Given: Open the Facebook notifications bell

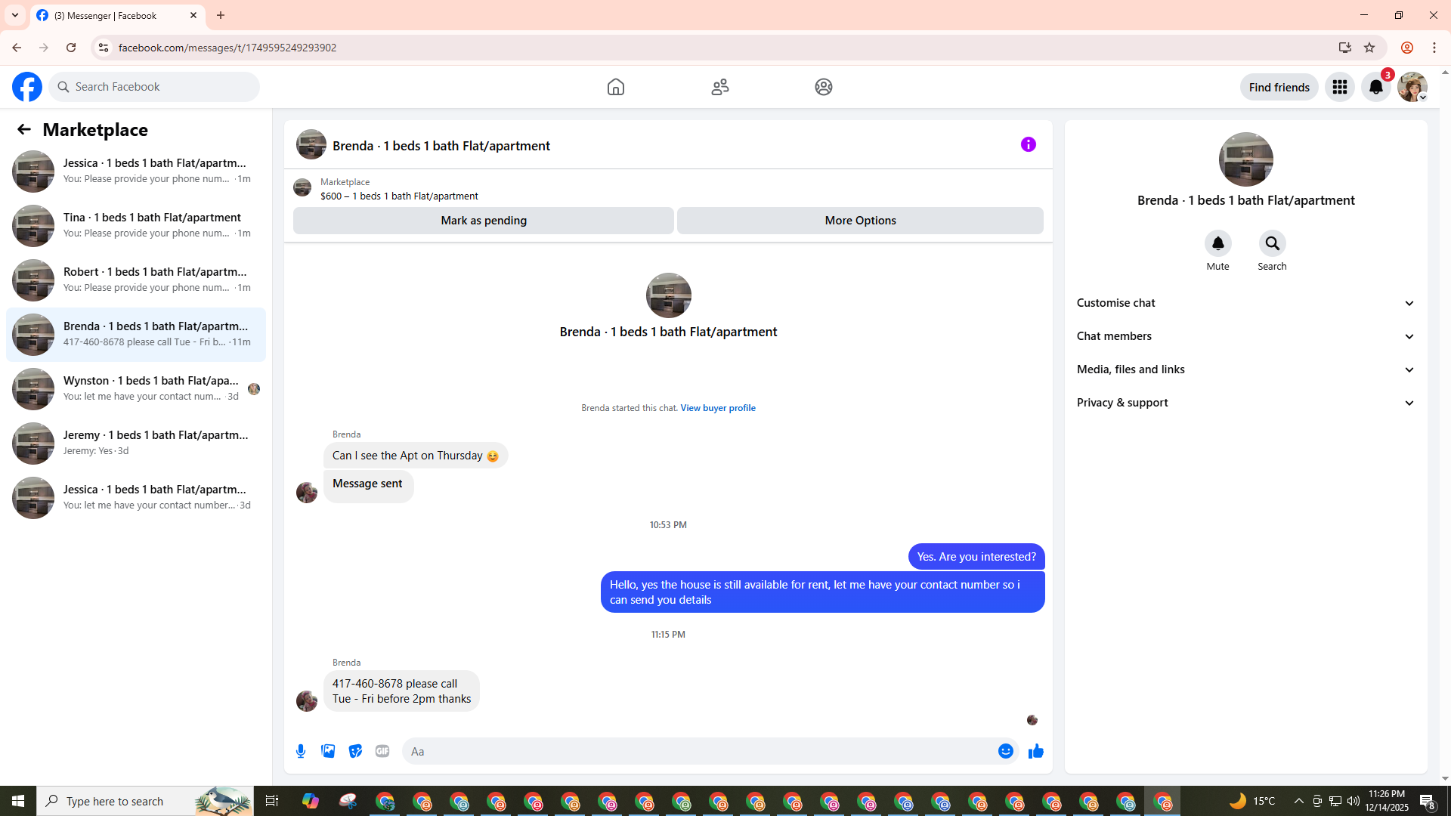Looking at the screenshot, I should point(1375,87).
